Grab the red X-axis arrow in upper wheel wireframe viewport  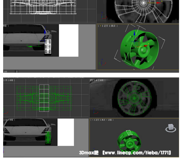pos(158,3)
